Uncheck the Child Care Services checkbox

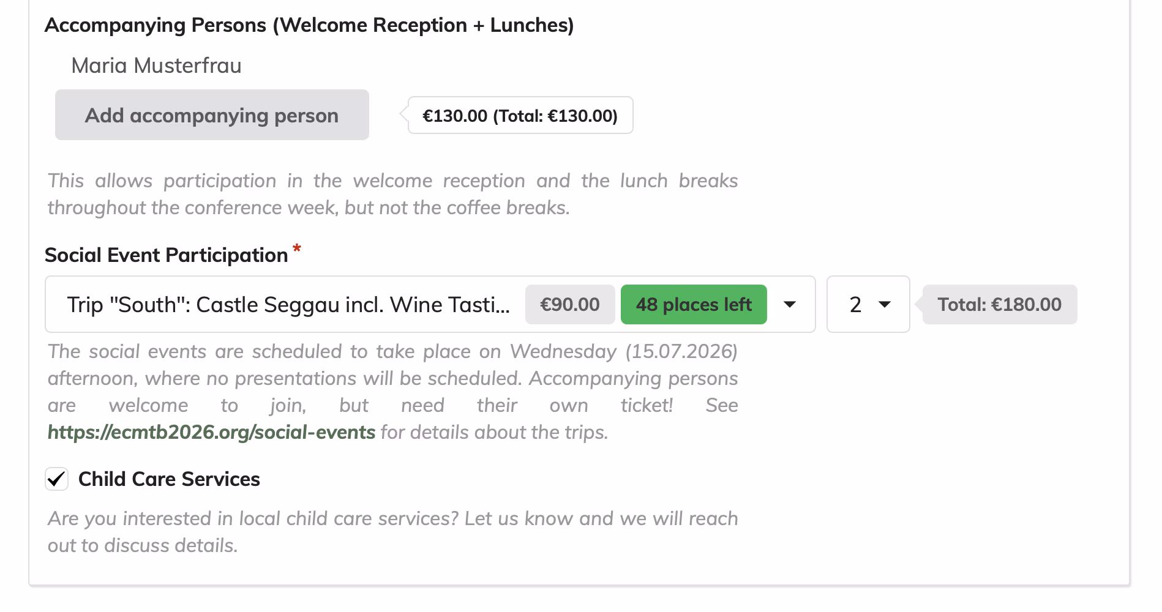(x=56, y=479)
